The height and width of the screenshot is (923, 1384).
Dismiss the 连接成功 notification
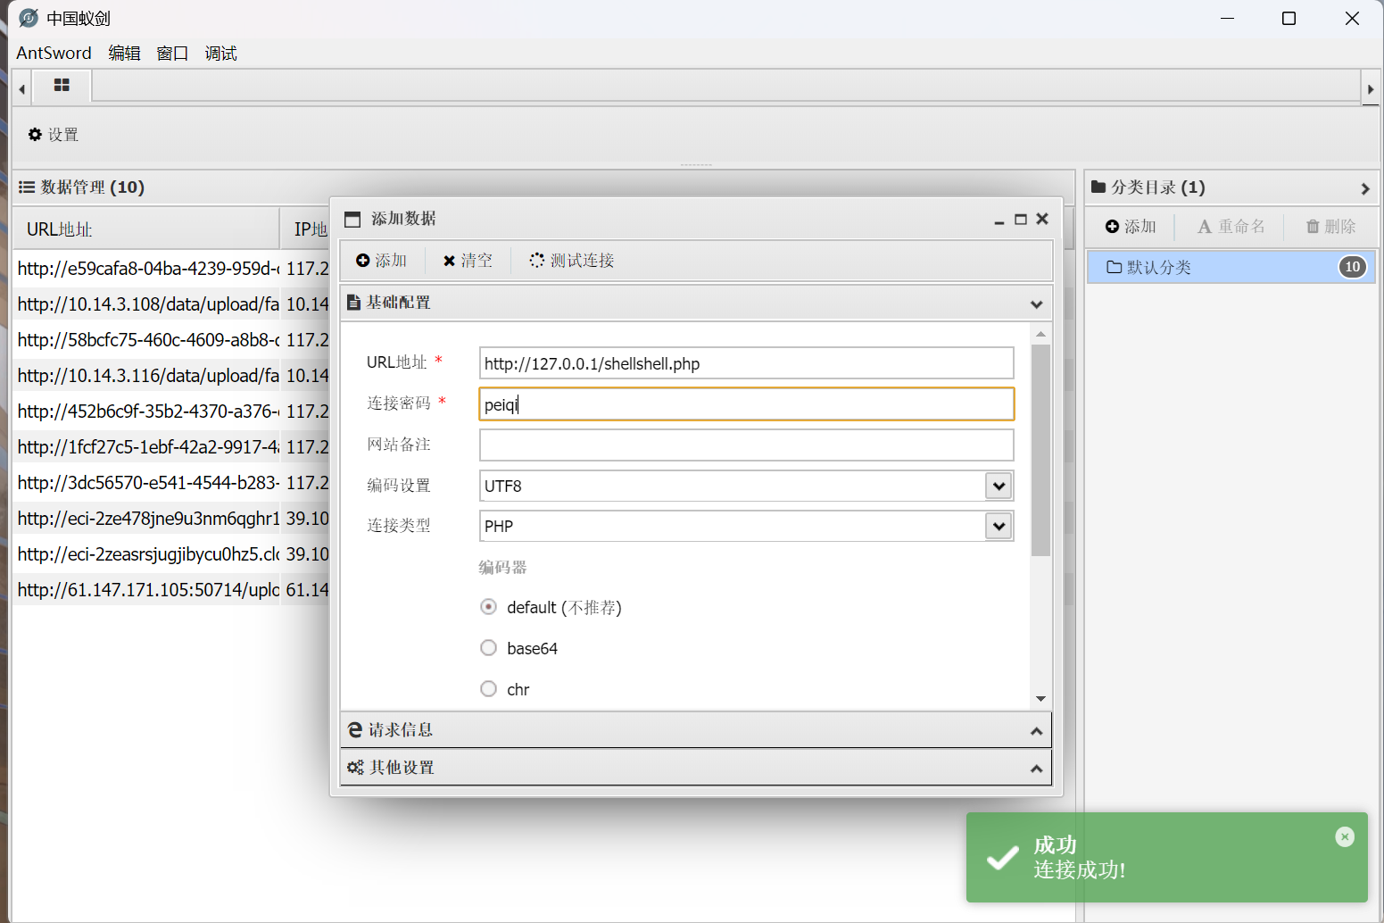point(1345,836)
